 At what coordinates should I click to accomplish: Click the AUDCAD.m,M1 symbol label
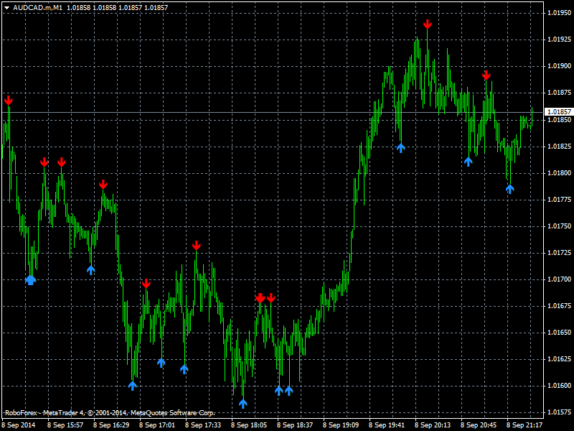click(x=38, y=8)
